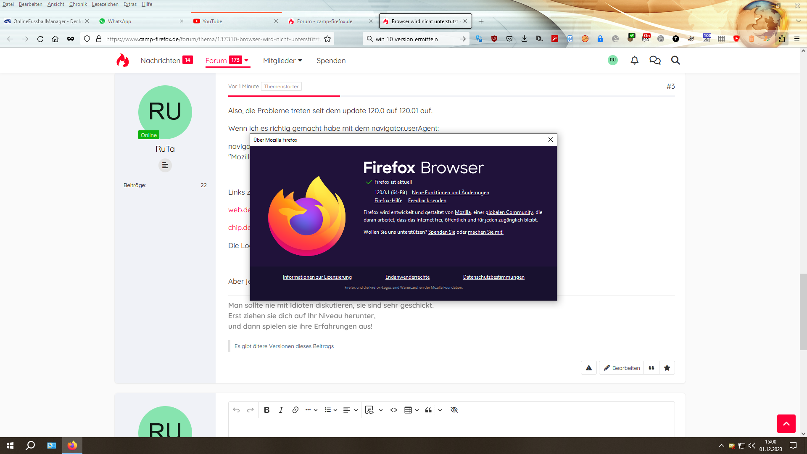This screenshot has width=807, height=454.
Task: Open the Mitglieder dropdown menu
Action: (282, 61)
